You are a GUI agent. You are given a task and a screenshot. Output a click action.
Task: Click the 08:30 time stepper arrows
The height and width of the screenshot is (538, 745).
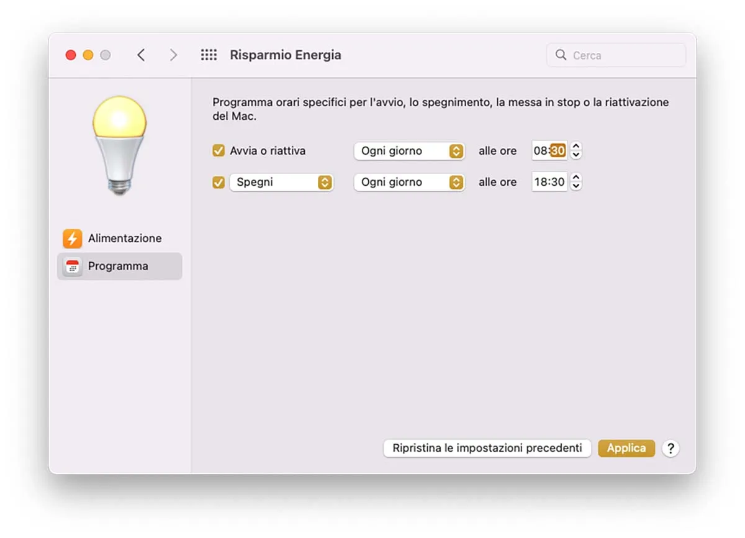point(576,151)
